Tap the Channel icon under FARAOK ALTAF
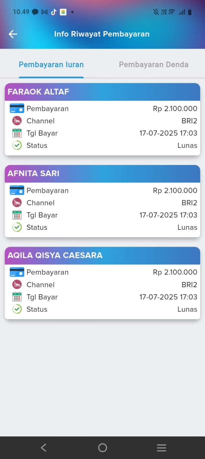This screenshot has width=205, height=459. click(17, 121)
